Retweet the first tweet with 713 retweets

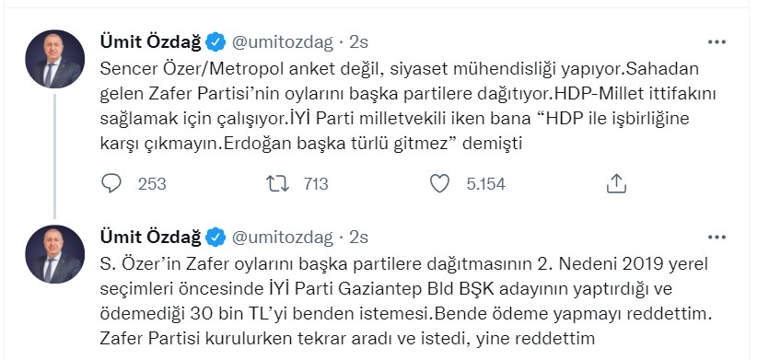tap(277, 184)
